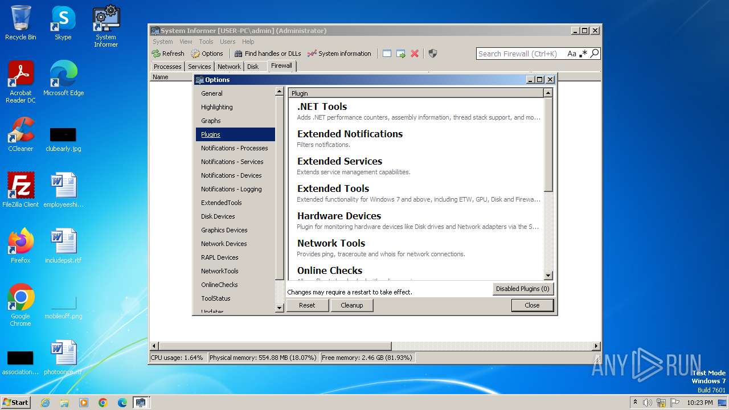Select ExtendedTools section

click(x=235, y=203)
